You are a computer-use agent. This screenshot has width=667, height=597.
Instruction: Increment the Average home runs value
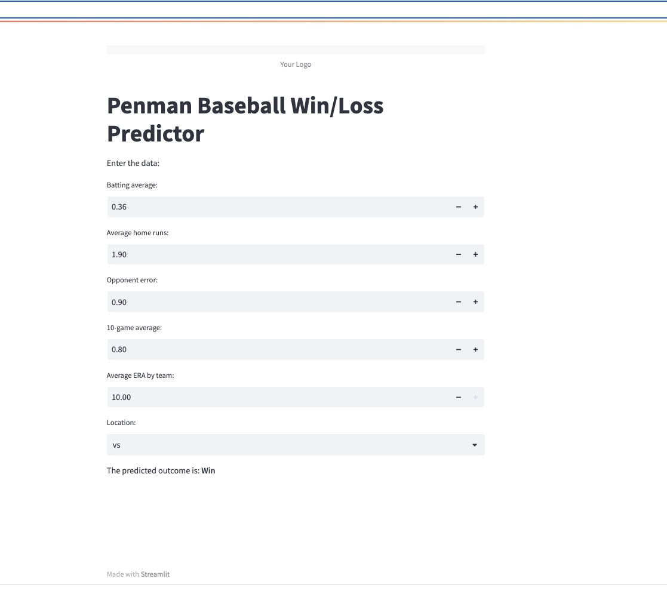[x=475, y=254]
